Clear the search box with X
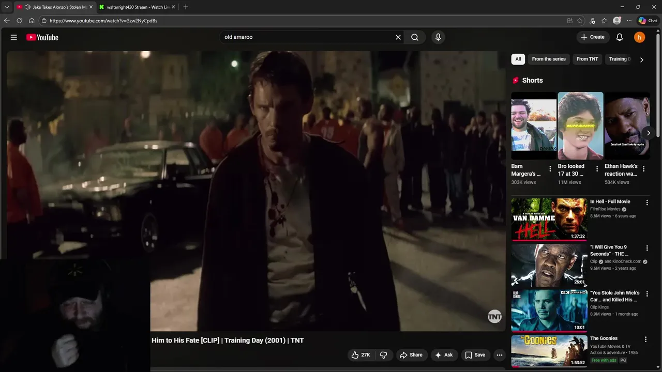This screenshot has width=662, height=372. coord(398,37)
